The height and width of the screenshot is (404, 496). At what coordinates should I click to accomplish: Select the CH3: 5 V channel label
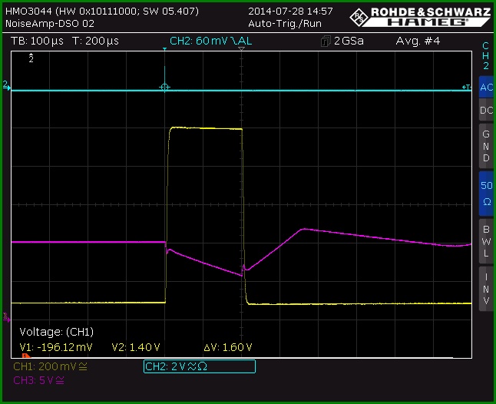click(x=38, y=380)
